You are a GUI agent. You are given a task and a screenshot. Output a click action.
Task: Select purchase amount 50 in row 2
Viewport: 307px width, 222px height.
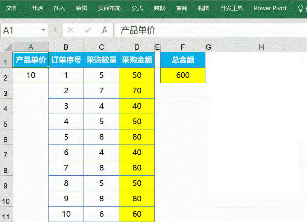click(x=137, y=75)
